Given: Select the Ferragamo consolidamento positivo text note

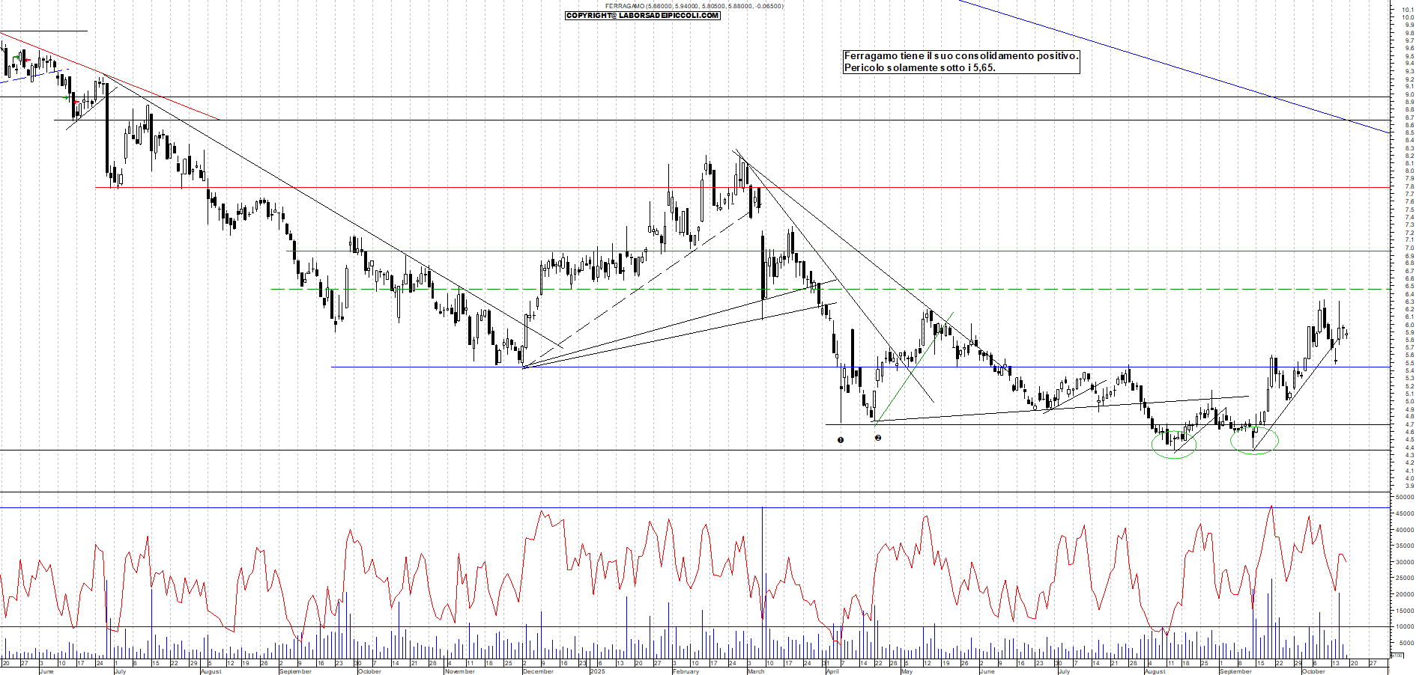Looking at the screenshot, I should (960, 61).
